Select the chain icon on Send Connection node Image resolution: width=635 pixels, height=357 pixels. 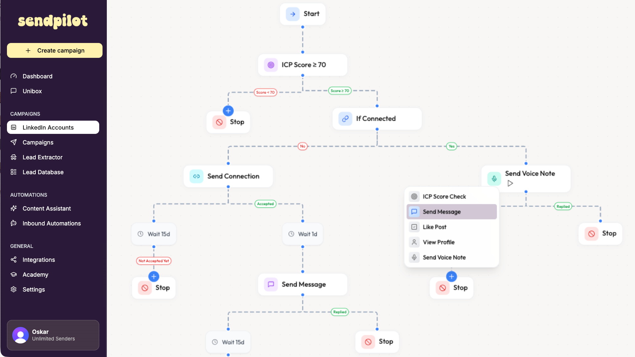click(x=196, y=176)
